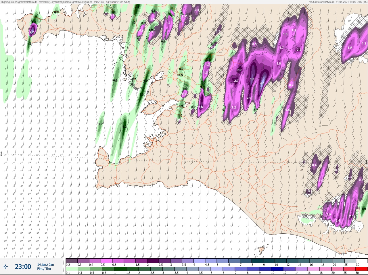
Task: Select the date text 14.jan./ Jan
Action: point(45,265)
